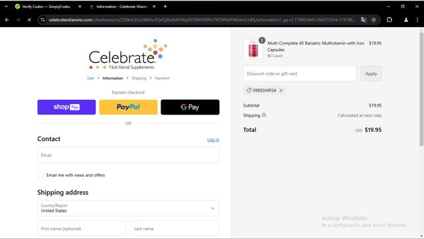
Task: Click the Log in link
Action: [213, 140]
